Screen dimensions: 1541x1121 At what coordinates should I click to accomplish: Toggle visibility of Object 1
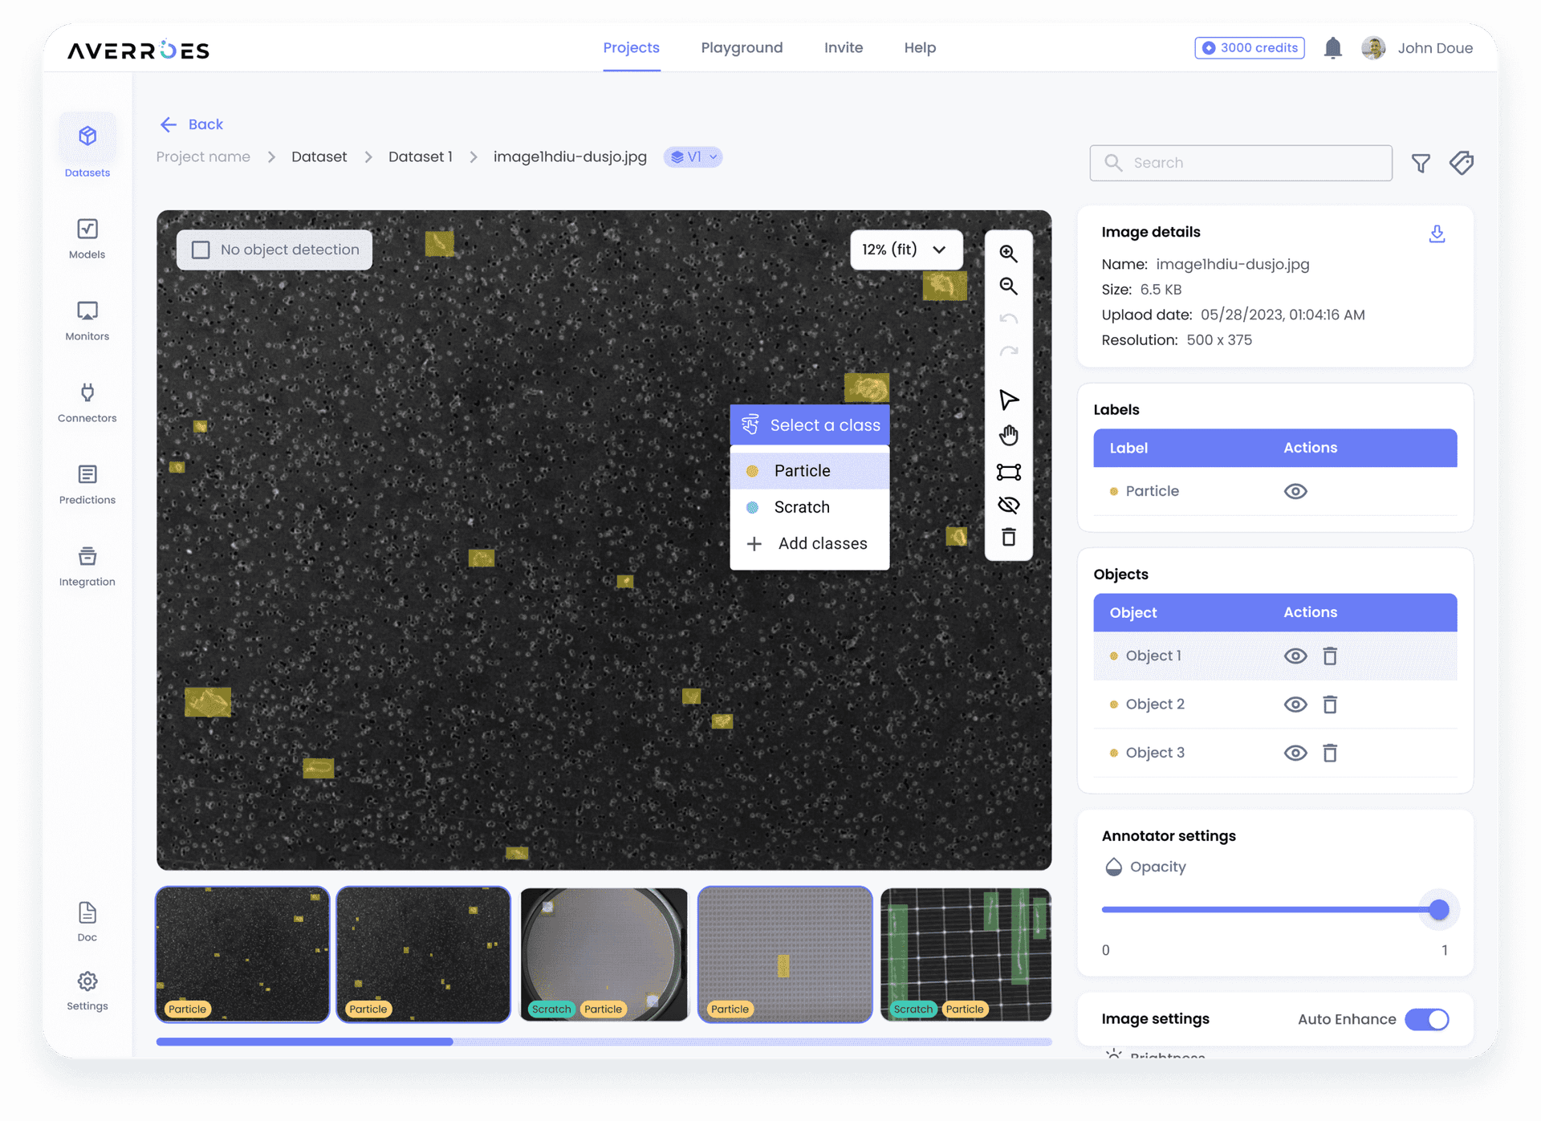point(1295,656)
